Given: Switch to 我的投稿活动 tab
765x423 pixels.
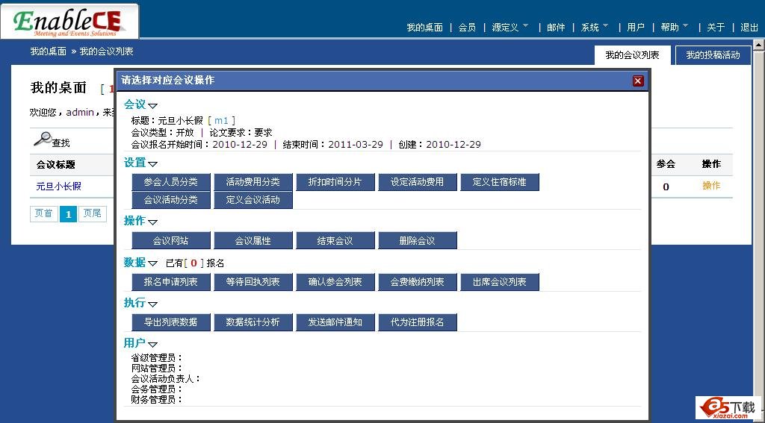Looking at the screenshot, I should pyautogui.click(x=713, y=55).
